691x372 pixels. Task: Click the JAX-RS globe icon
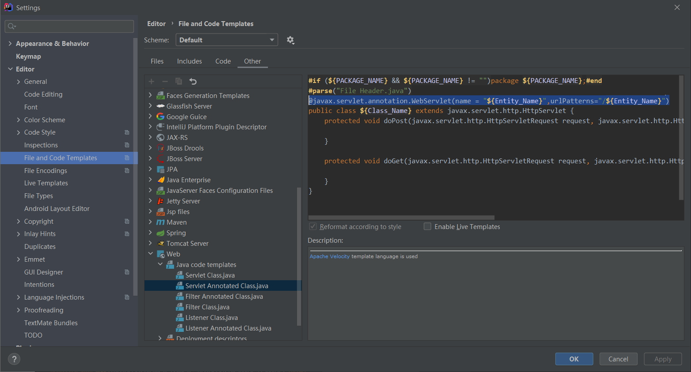pos(160,138)
